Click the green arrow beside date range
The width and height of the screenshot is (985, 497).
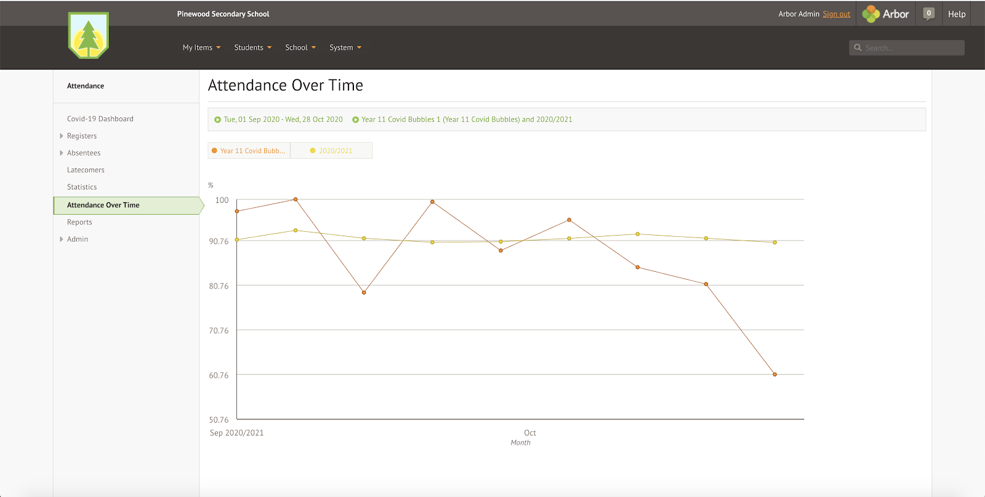point(217,120)
